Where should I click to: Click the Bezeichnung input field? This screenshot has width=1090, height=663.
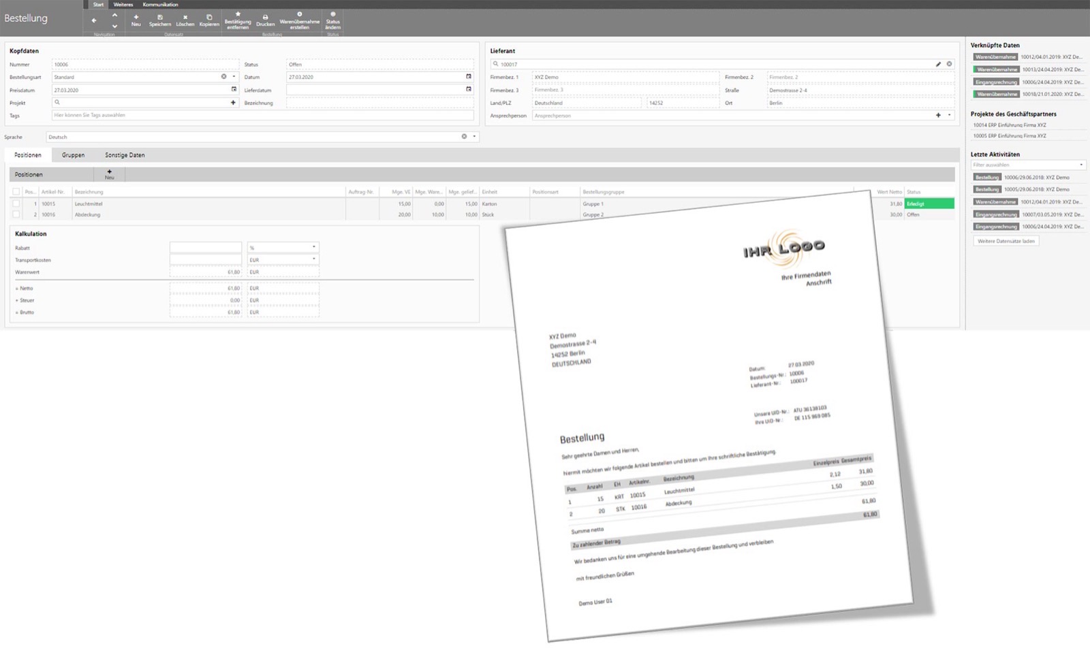point(379,103)
